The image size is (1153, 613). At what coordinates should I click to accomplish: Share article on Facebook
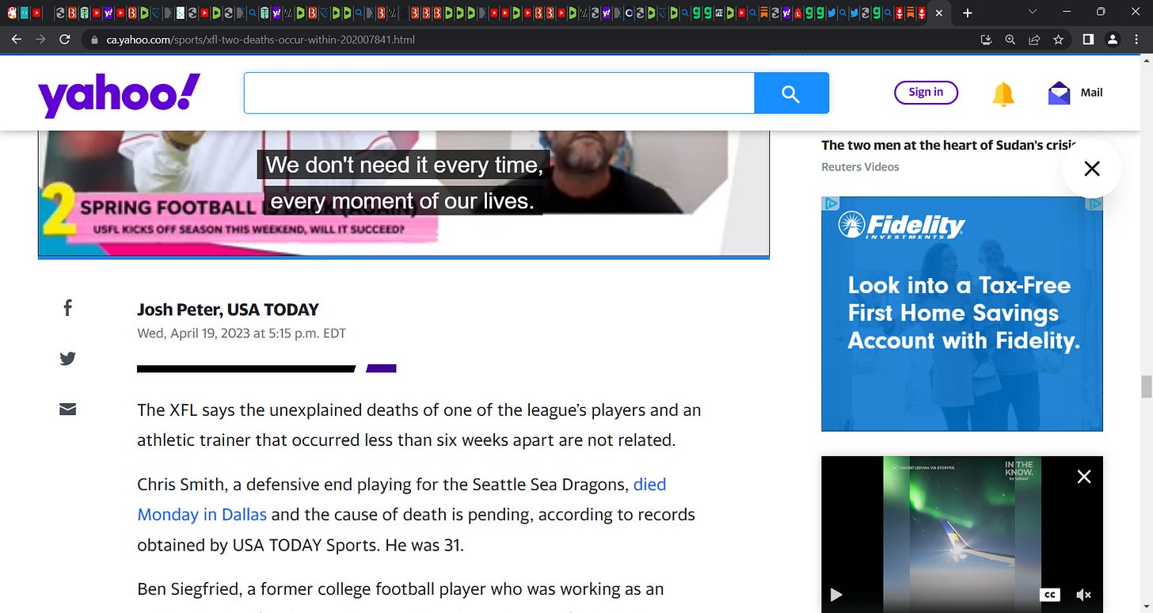click(x=68, y=308)
